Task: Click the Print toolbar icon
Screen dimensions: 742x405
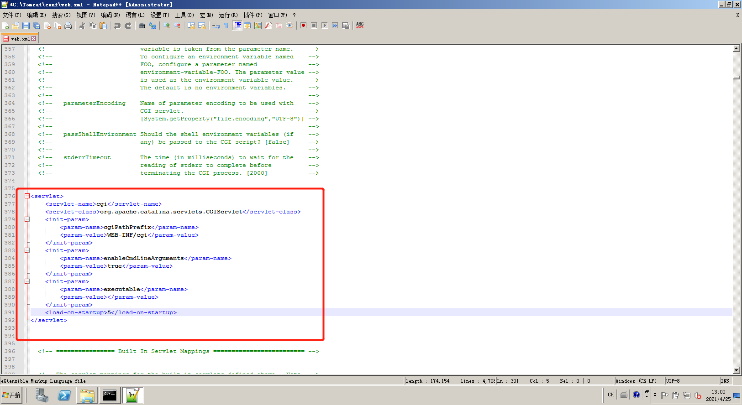Action: [68, 26]
